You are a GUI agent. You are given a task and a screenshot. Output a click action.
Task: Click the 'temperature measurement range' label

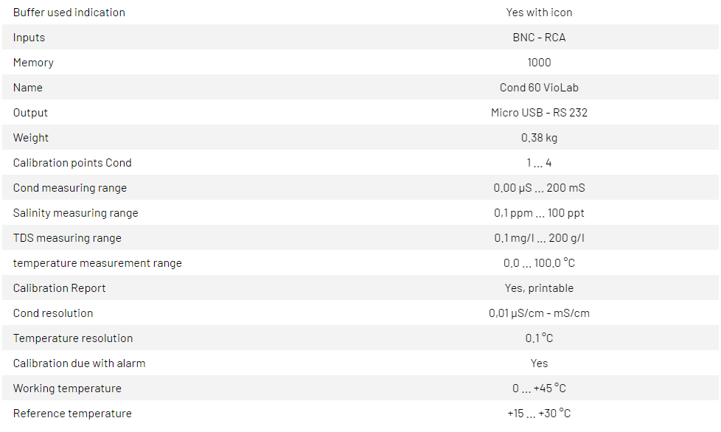coord(97,263)
